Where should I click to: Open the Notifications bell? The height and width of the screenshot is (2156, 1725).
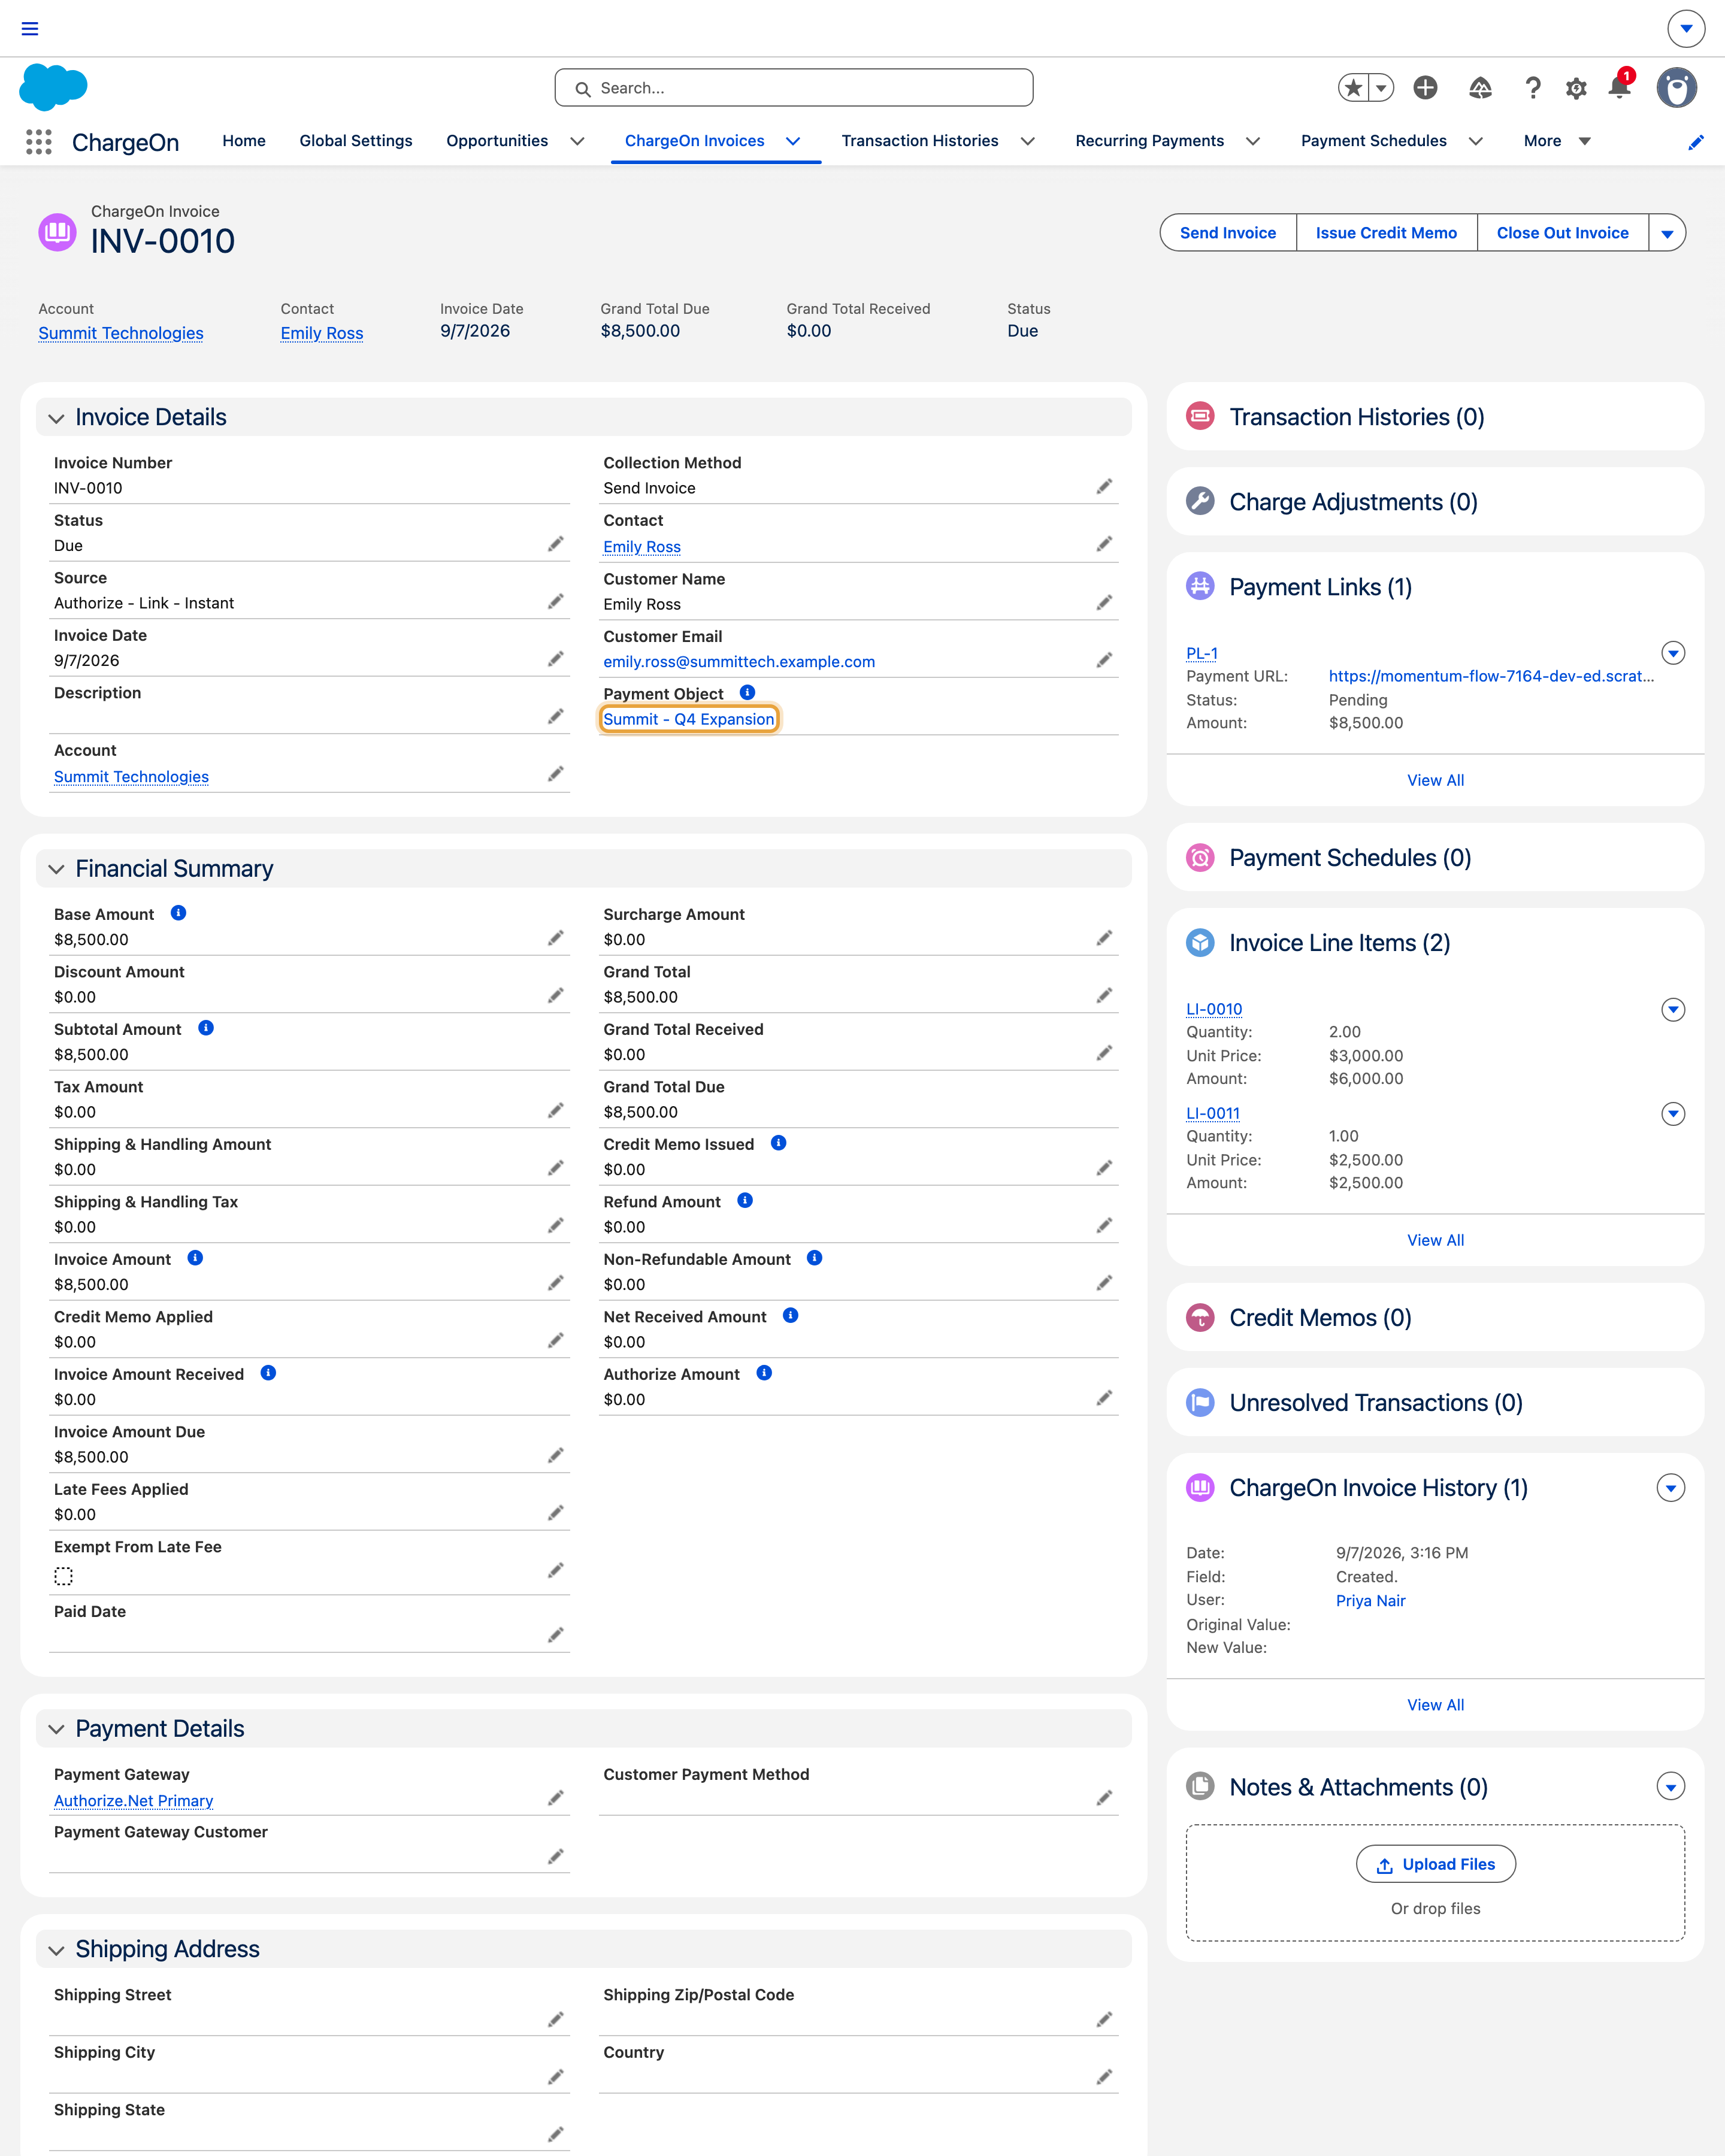[1619, 87]
